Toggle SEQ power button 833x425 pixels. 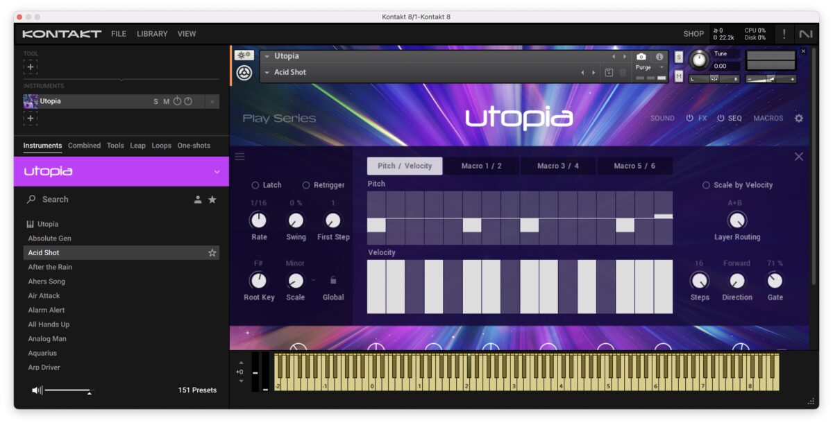coord(721,118)
